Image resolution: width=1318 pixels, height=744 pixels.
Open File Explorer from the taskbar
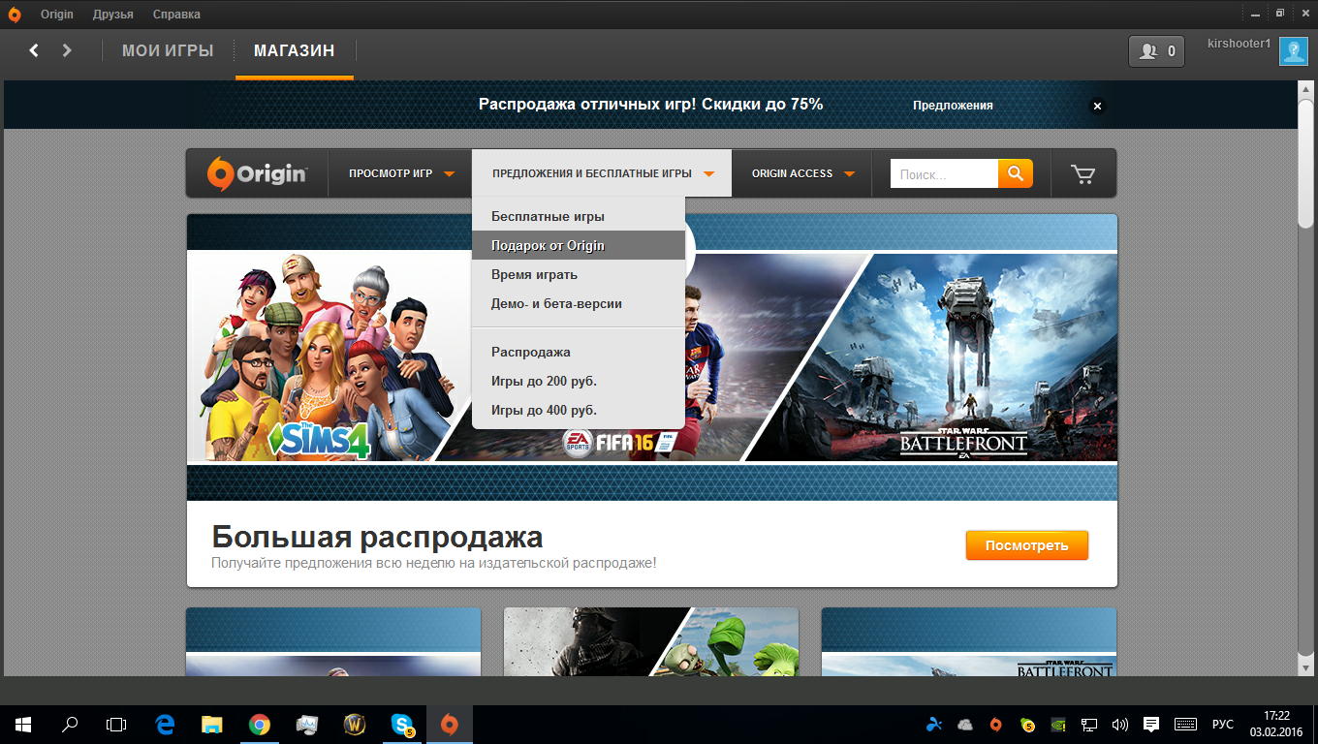coord(212,724)
